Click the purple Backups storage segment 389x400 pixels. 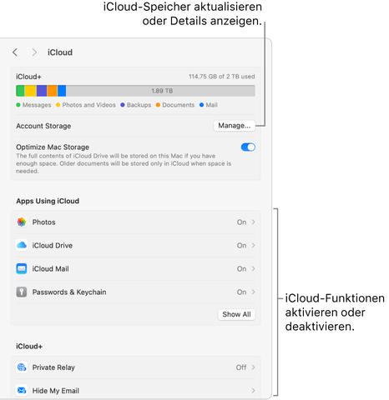(x=42, y=91)
